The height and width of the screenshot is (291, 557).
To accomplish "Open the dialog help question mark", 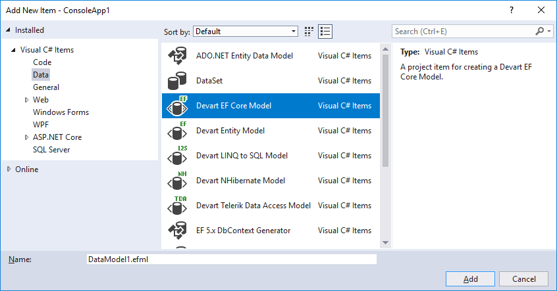I will [512, 10].
